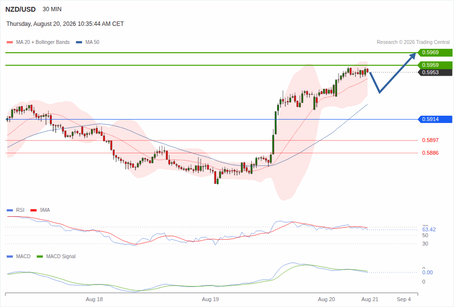454x307 pixels.
Task: Click the 30 MIN timeframe label
Action: pyautogui.click(x=52, y=9)
